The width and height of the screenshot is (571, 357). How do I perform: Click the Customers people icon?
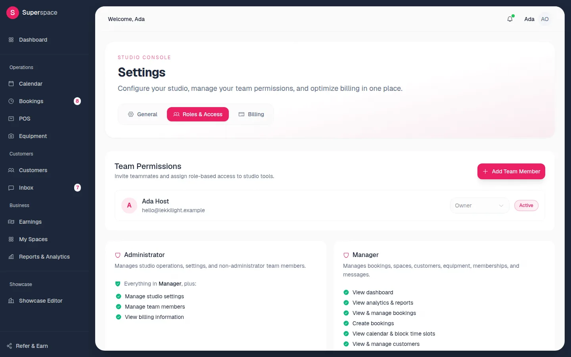coord(11,170)
